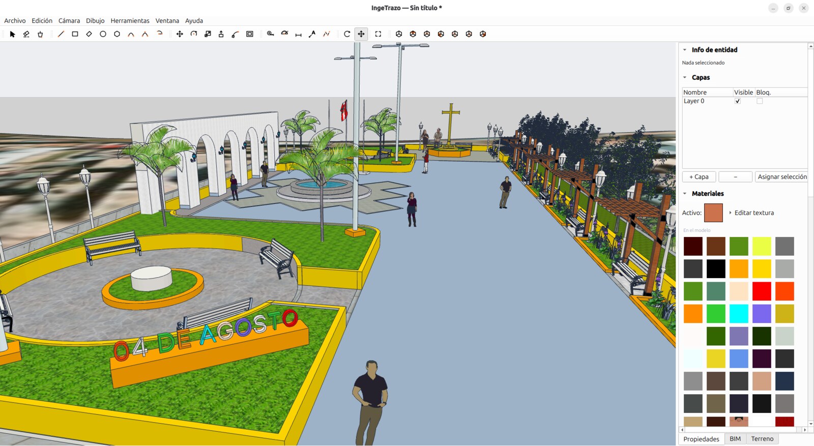The width and height of the screenshot is (814, 446).
Task: Switch to the BIM tab
Action: pos(735,439)
